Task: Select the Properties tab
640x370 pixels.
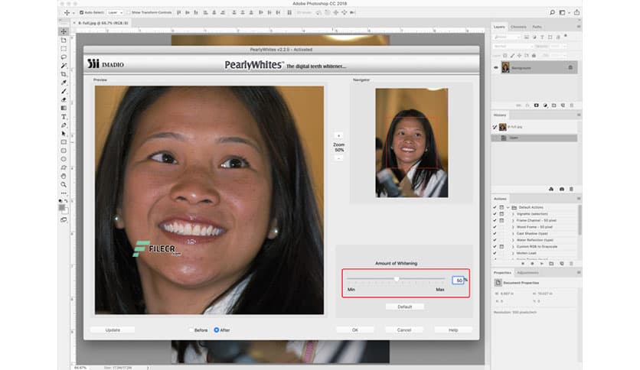Action: tap(502, 273)
